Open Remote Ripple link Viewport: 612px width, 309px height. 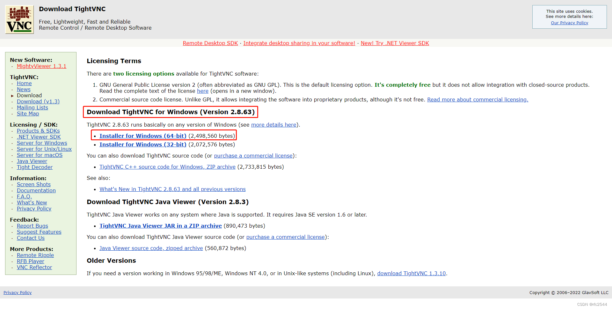(x=35, y=255)
